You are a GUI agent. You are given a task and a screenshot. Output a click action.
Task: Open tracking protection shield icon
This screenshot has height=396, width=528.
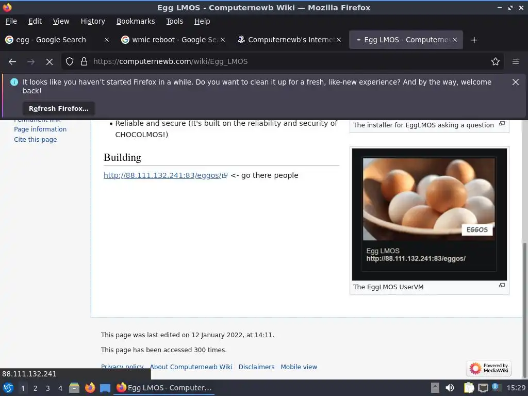coord(70,62)
